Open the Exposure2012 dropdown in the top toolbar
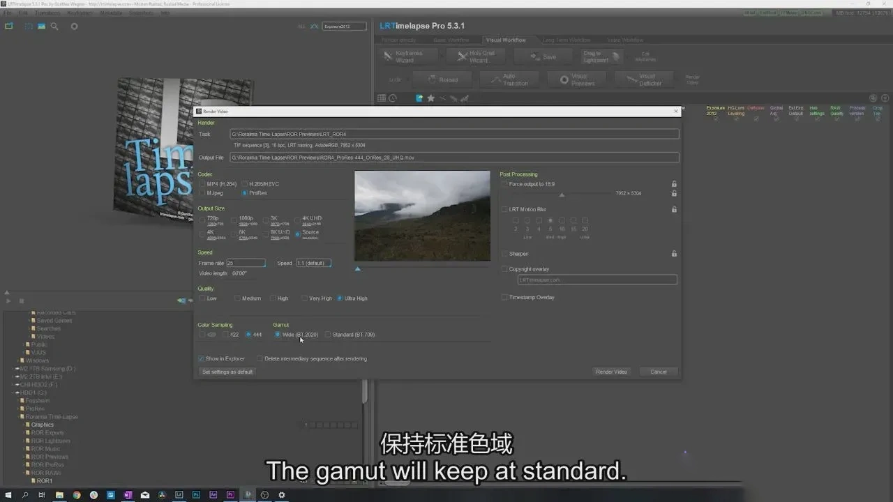893x502 pixels. 344,26
